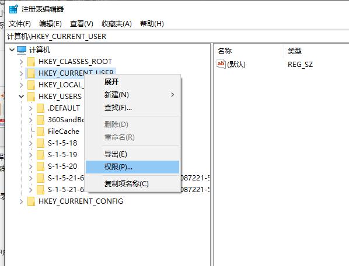This screenshot has height=266, width=349.
Task: Select the HKEY_CLASSES_ROOT key label
Action: [75, 62]
